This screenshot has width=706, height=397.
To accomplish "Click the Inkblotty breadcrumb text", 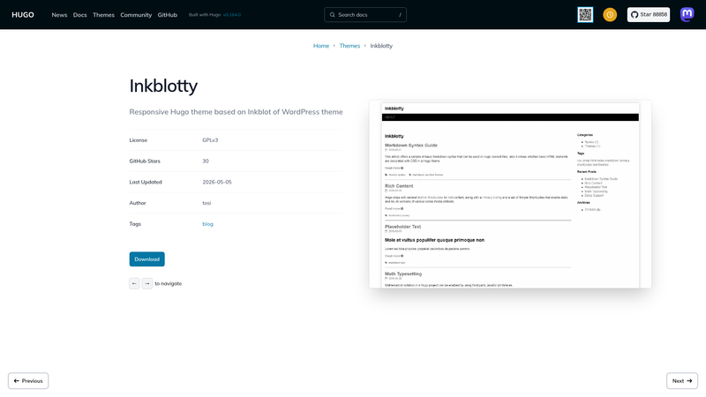I will tap(381, 46).
